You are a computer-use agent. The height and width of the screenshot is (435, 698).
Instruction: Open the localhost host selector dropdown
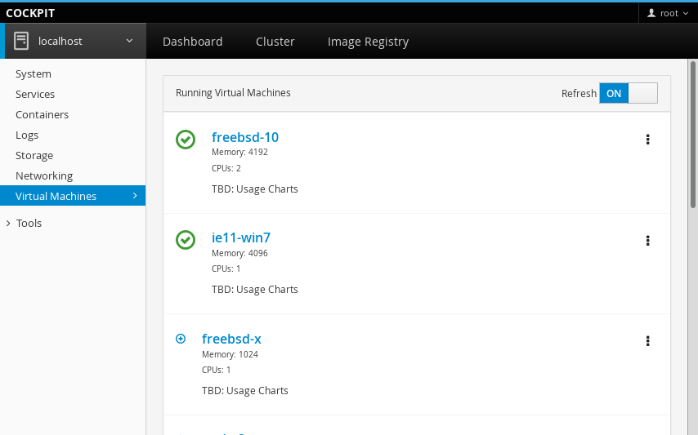pyautogui.click(x=75, y=41)
